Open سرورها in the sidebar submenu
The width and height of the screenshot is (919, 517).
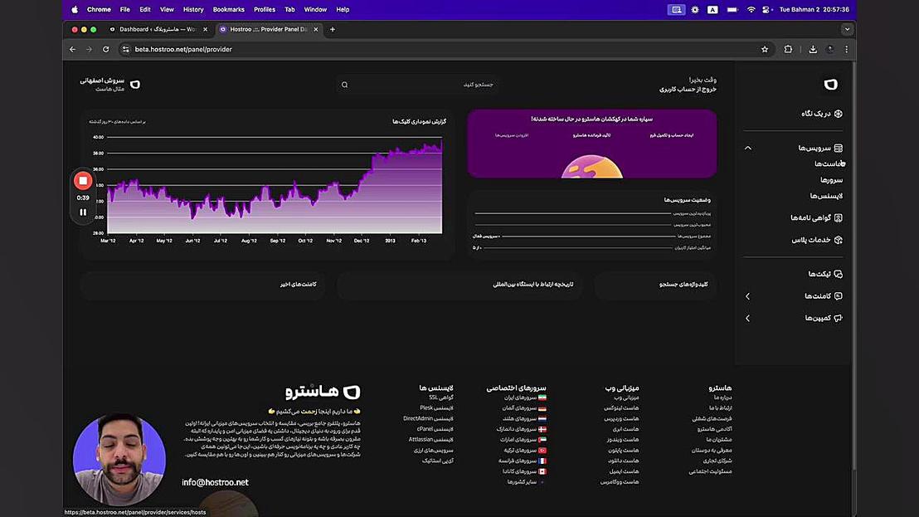[832, 180]
